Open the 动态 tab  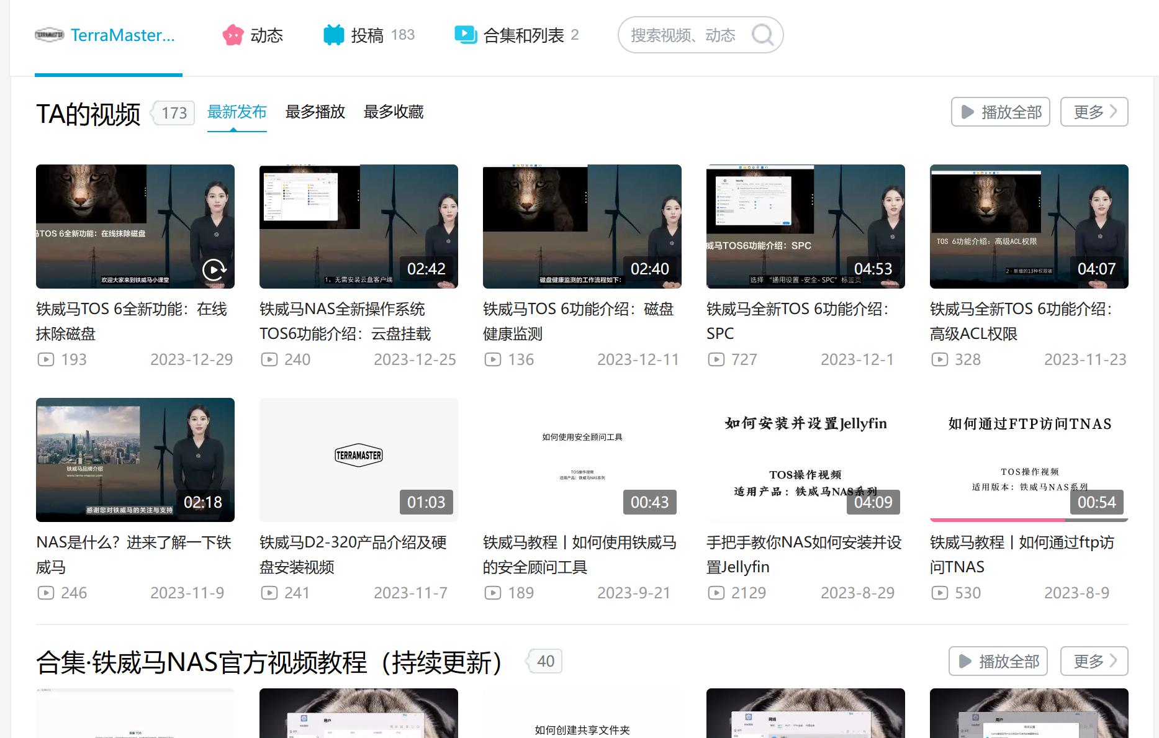coord(253,35)
